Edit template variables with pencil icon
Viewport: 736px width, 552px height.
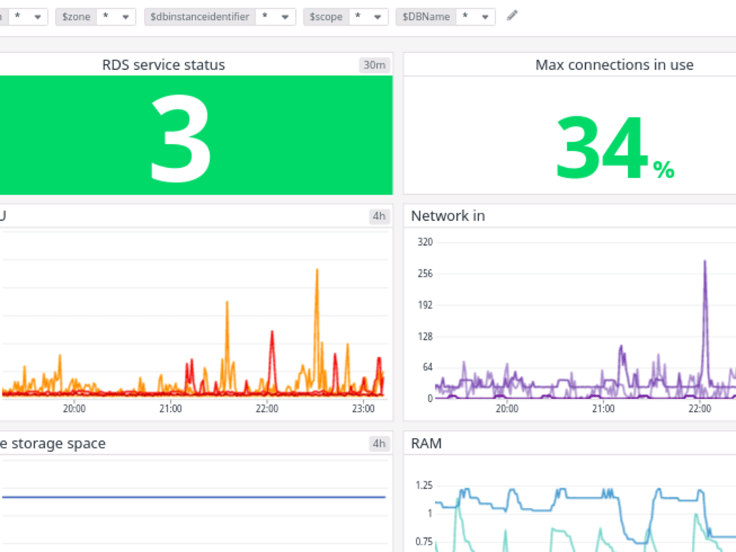pos(512,16)
